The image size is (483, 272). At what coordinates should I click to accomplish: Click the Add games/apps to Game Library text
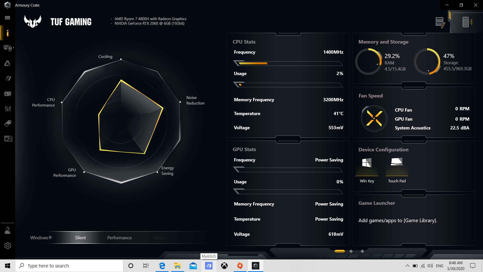398,221
